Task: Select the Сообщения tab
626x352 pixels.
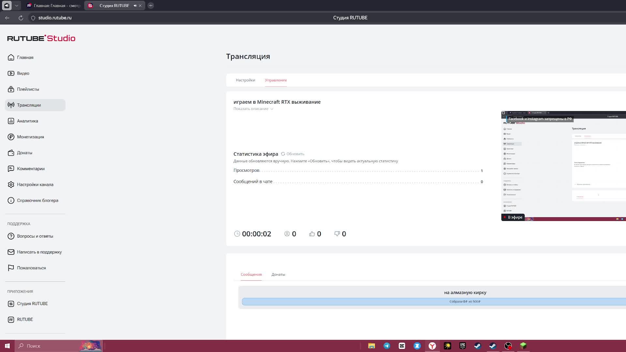Action: (251, 274)
